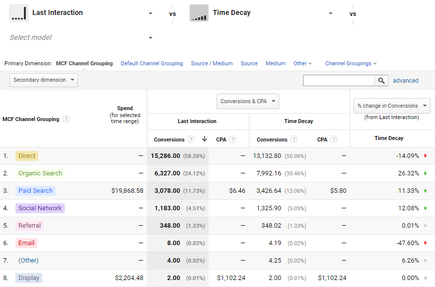This screenshot has height=287, width=435.
Task: Open help icon beside MCF Channel Grouping
Action: pos(66,119)
